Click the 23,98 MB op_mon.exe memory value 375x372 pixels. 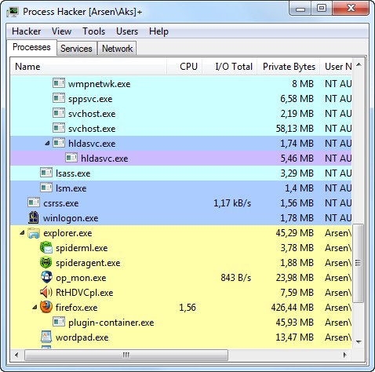click(294, 278)
